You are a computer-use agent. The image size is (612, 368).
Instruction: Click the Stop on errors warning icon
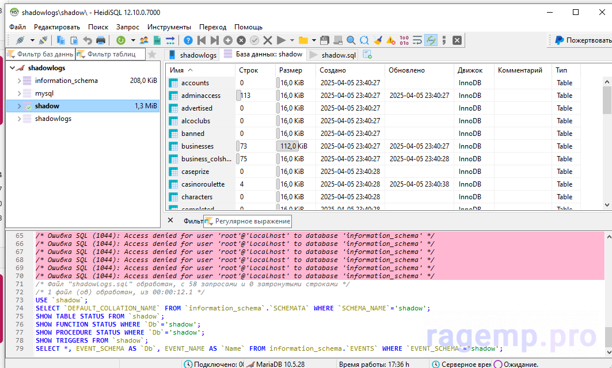391,40
